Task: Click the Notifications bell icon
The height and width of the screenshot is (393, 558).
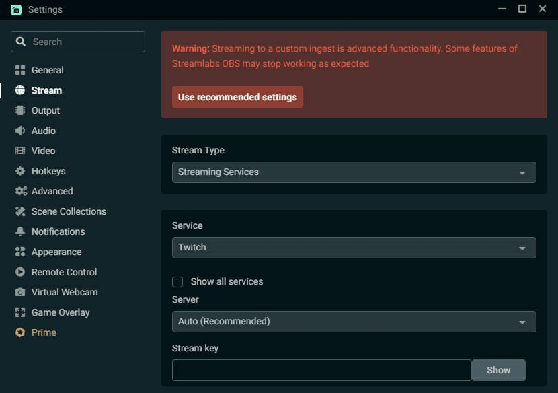Action: click(19, 231)
